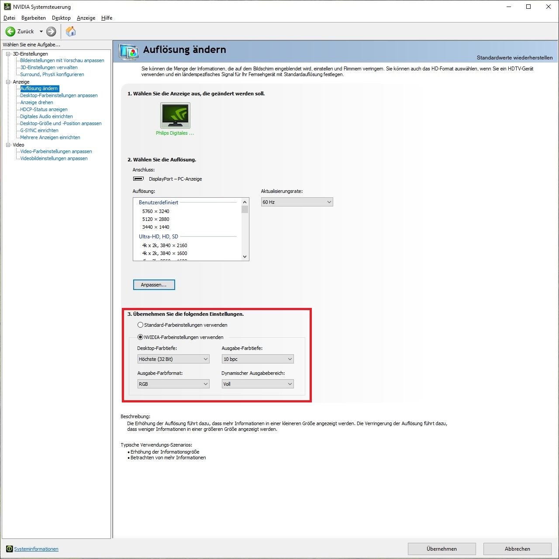Open the Ausgabe-Farbformat RGB dropdown
Screen dimensions: 559x559
point(173,384)
